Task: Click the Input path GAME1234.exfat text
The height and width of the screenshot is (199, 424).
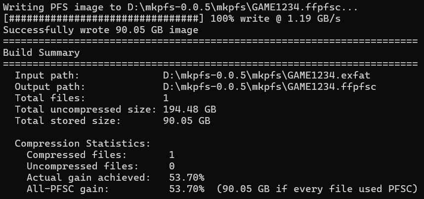Action: click(x=267, y=75)
